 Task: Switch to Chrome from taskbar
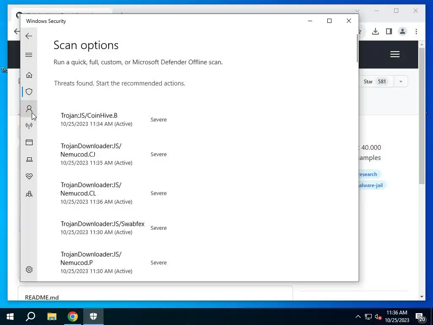click(x=73, y=317)
